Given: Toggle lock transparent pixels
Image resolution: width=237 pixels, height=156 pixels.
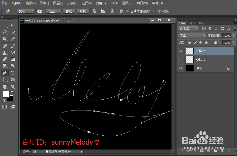Looking at the screenshot, I should [x=189, y=43].
